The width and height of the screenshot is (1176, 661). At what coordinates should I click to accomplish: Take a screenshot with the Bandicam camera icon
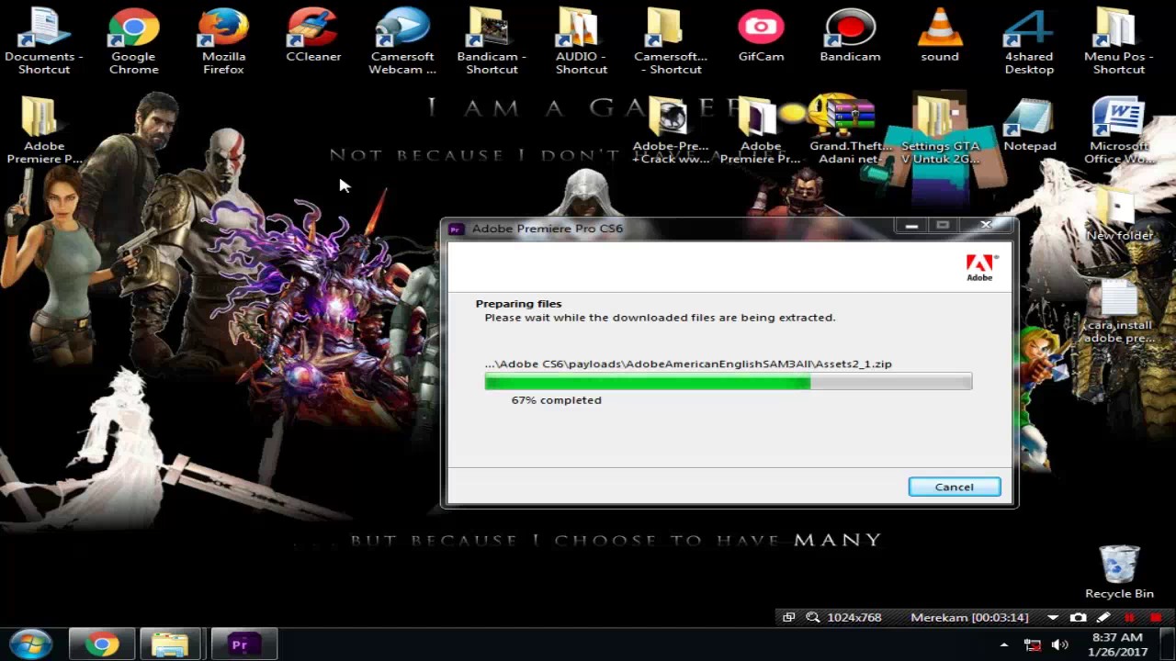(x=1079, y=618)
